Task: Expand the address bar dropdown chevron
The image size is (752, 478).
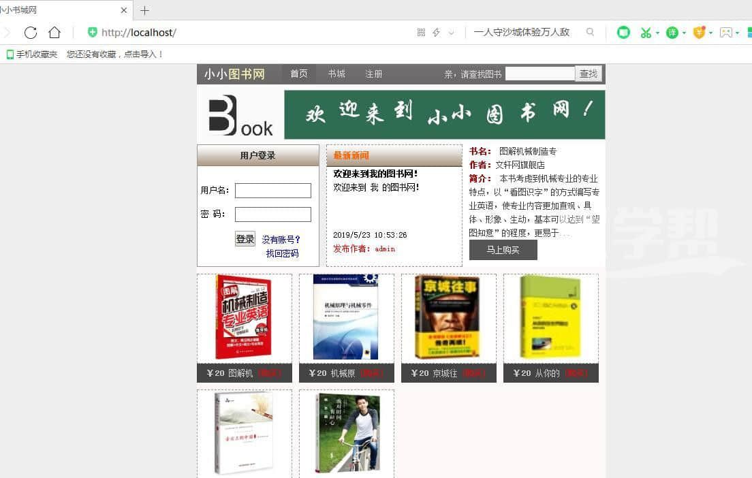Action: tap(451, 33)
